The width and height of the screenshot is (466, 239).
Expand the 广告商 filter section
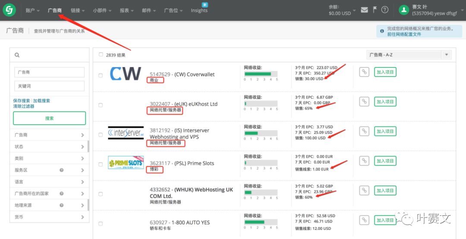(49, 135)
